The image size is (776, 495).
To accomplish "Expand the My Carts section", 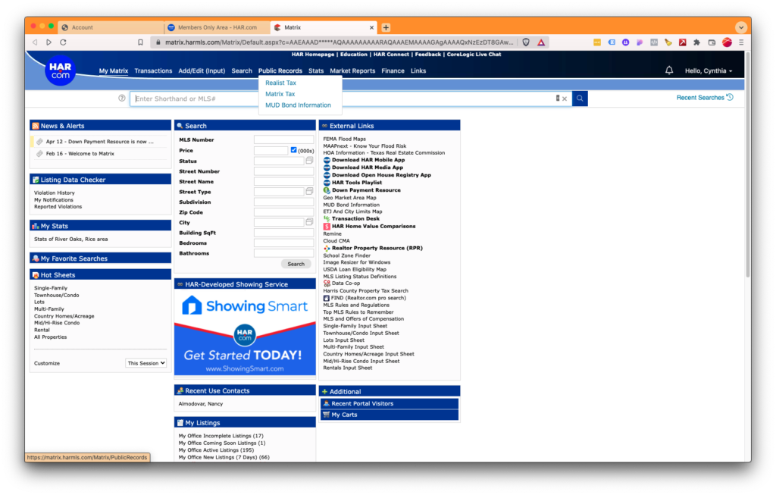I will 390,415.
